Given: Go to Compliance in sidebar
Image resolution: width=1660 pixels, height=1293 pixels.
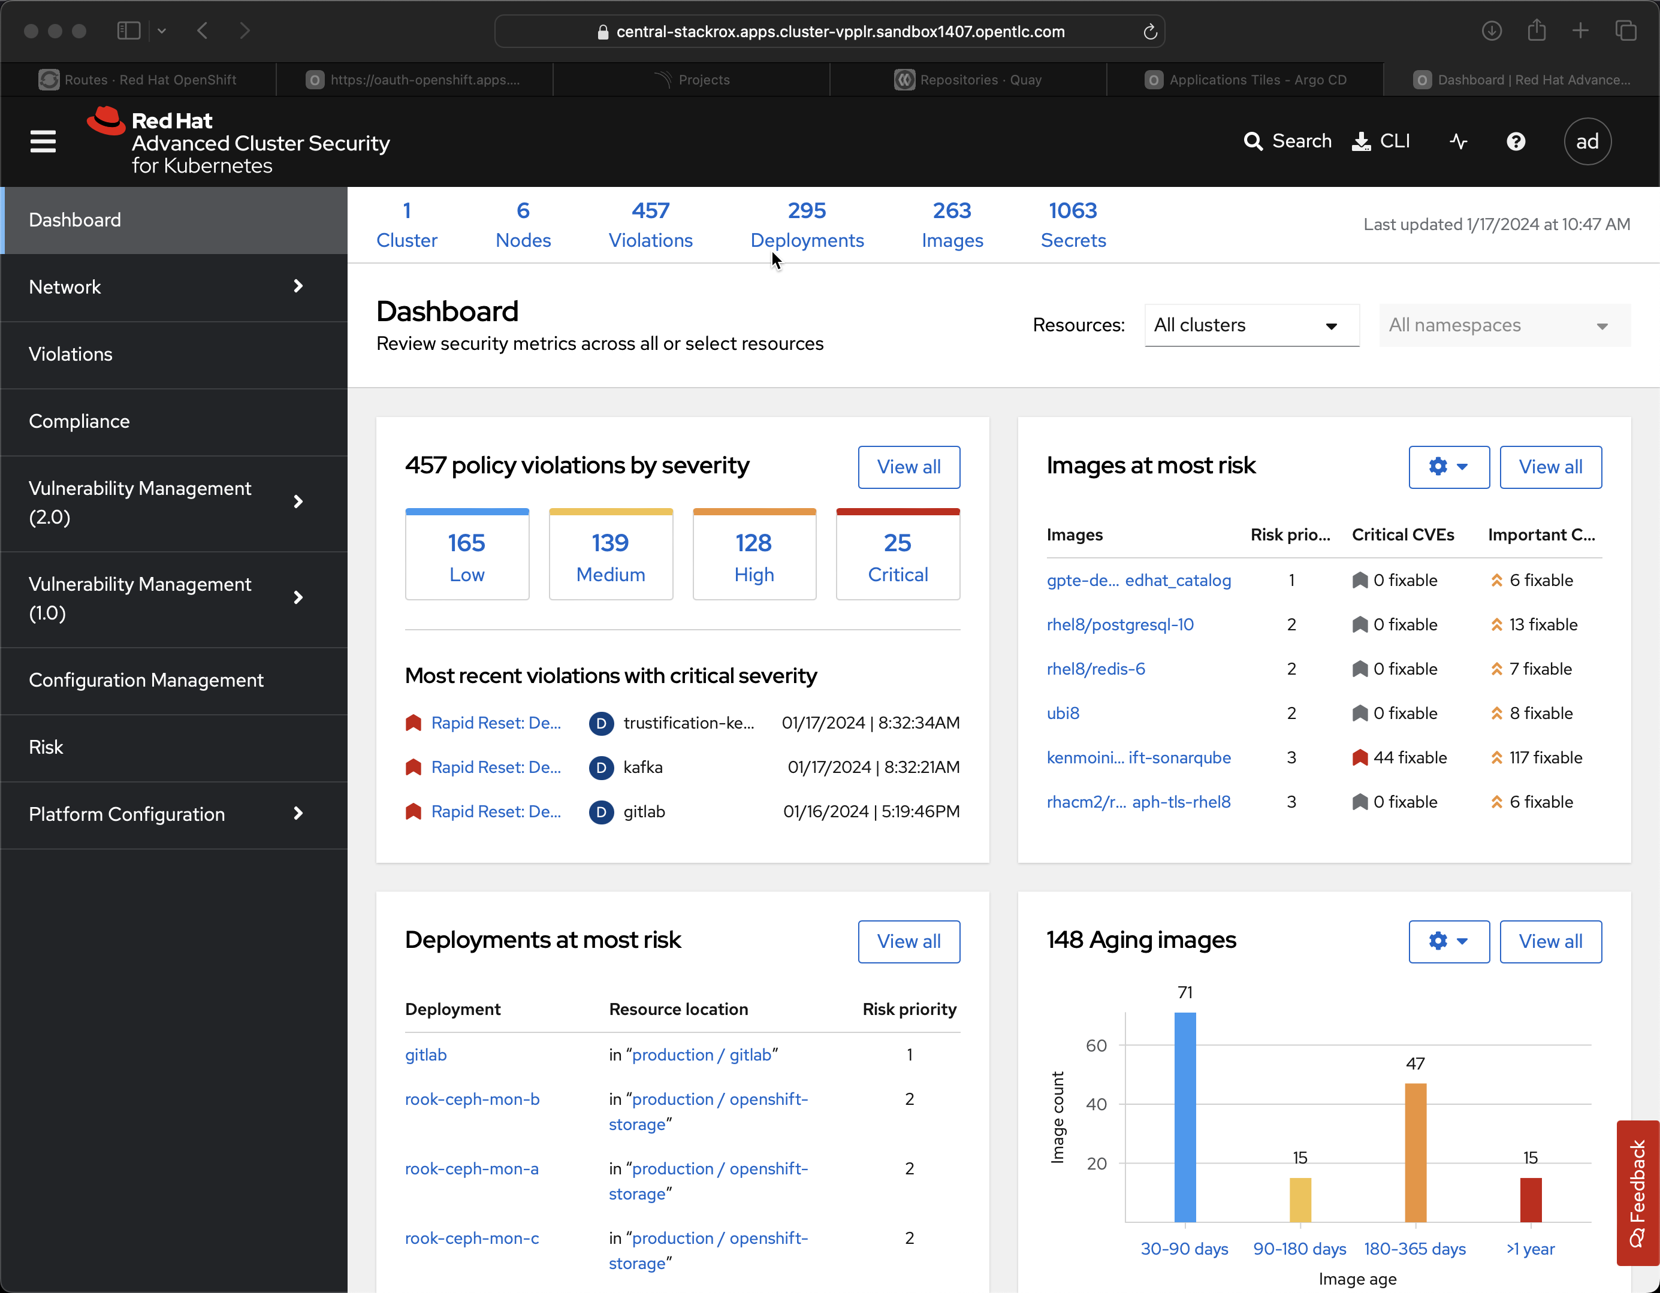Looking at the screenshot, I should [x=79, y=421].
